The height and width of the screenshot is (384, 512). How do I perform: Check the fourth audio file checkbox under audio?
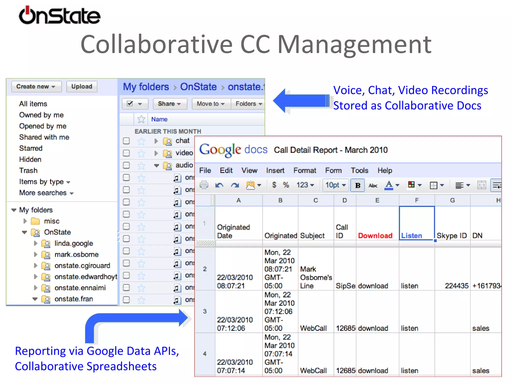(126, 214)
